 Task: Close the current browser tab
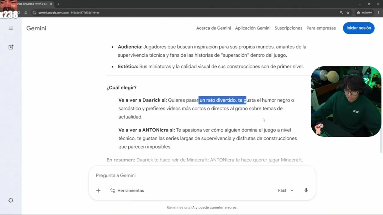coord(51,4)
